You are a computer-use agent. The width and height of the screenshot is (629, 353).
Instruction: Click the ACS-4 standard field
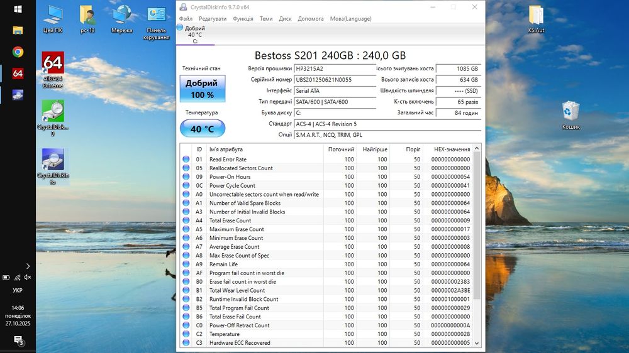coord(387,124)
